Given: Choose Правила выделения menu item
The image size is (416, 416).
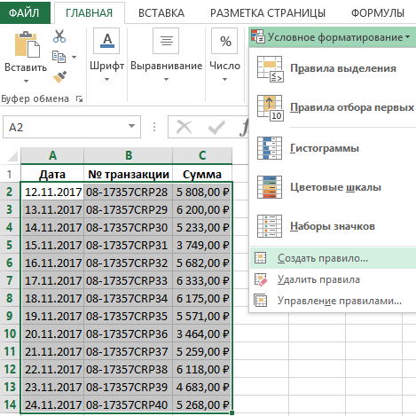Looking at the screenshot, I should click(x=333, y=68).
